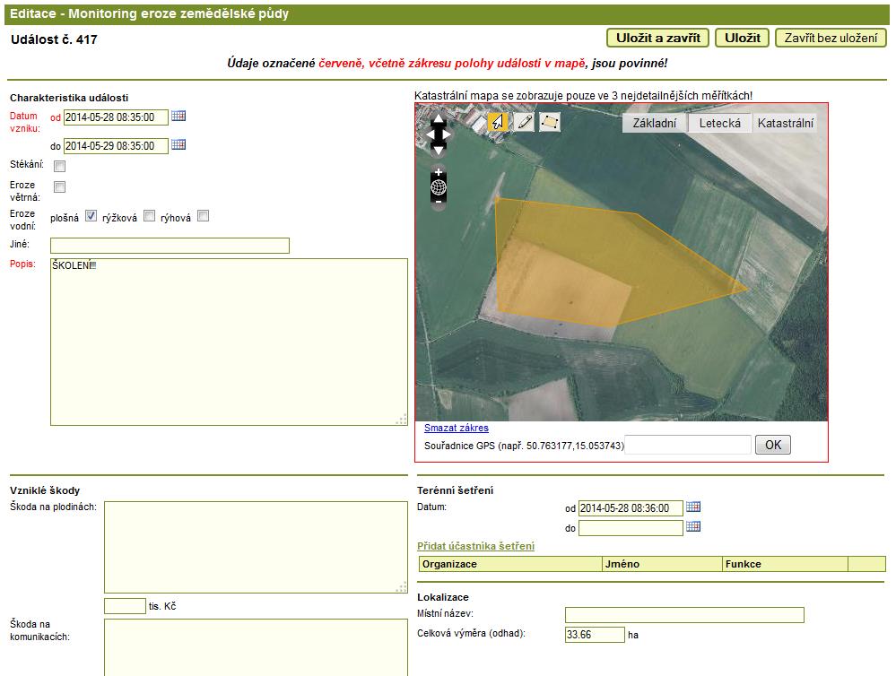Click the Uložit button

pos(743,39)
